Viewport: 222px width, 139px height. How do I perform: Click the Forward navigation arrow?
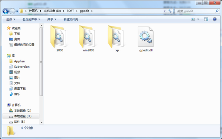click(12, 11)
